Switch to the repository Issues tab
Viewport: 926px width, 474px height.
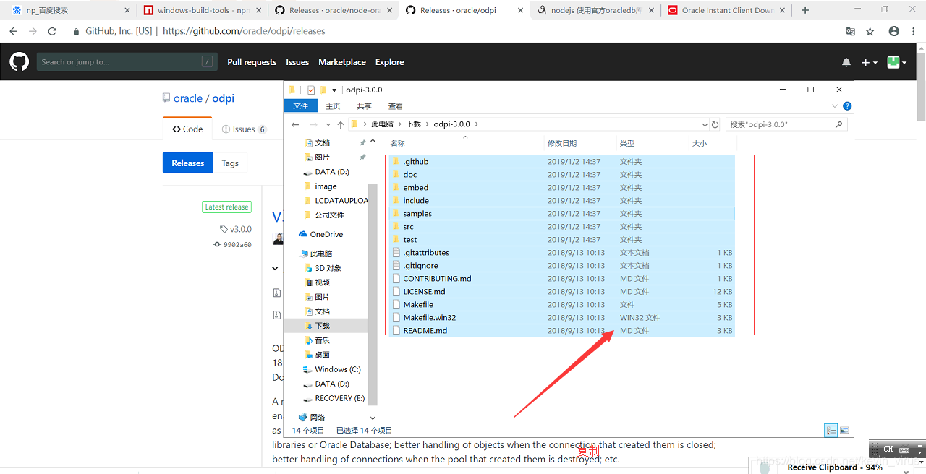click(244, 129)
